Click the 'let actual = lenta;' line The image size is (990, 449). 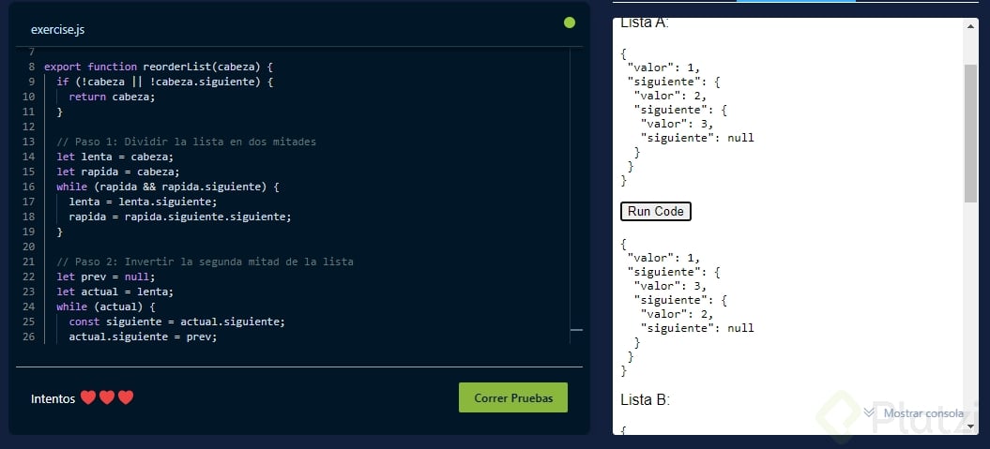[114, 292]
